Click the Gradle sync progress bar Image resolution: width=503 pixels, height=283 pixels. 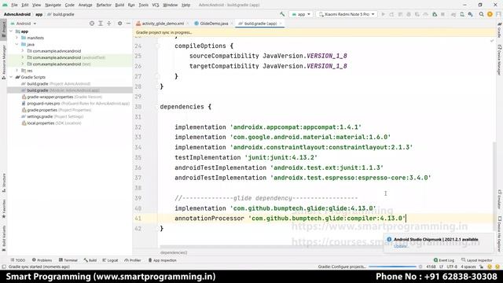point(392,266)
